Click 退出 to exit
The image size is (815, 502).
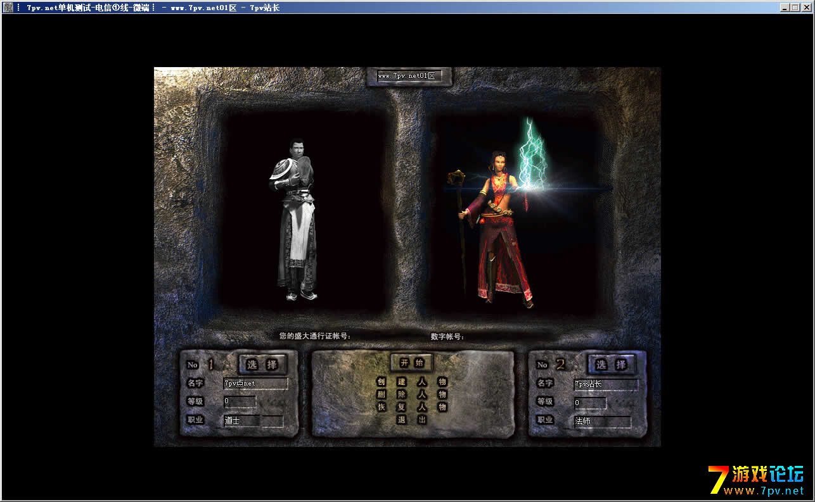coord(411,420)
